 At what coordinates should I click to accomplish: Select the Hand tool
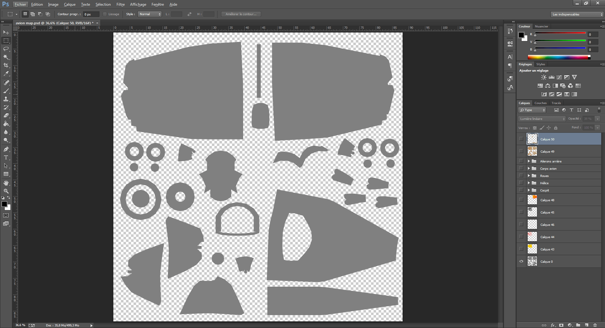(6, 183)
